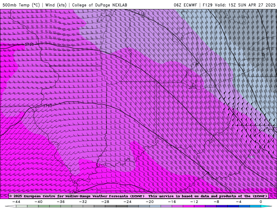The width and height of the screenshot is (277, 208).
Task: Click the -24 colorbar label
Action: coord(127,202)
